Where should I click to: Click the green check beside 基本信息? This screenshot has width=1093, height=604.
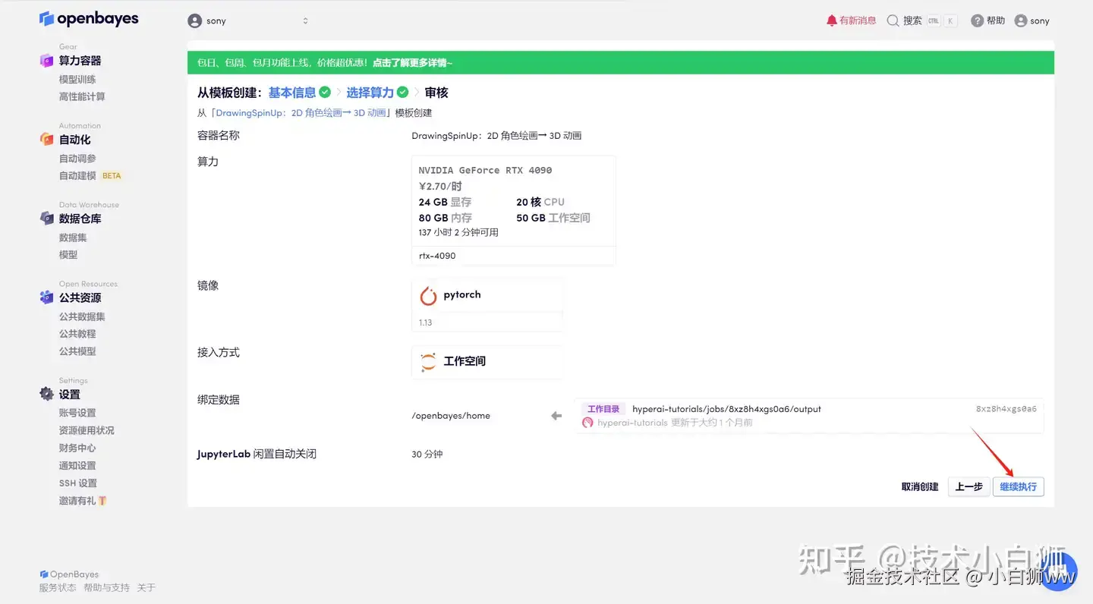[x=325, y=92]
